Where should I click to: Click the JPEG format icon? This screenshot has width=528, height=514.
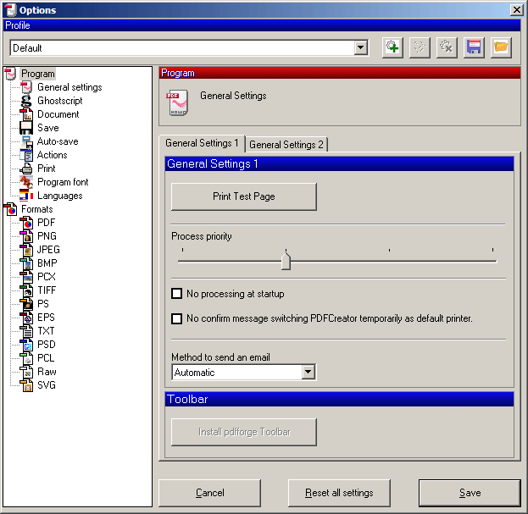click(26, 250)
